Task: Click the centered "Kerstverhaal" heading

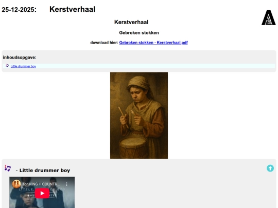Action: pyautogui.click(x=131, y=22)
